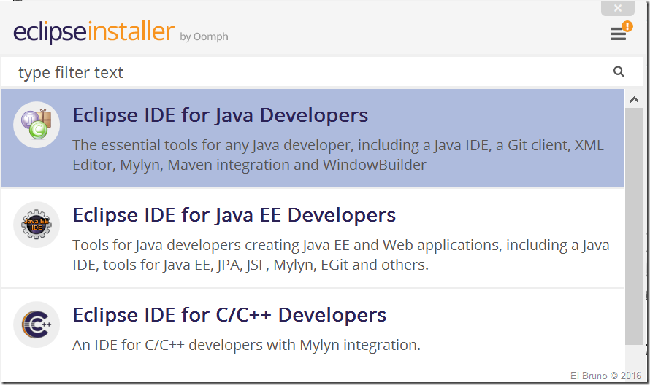Click the C/C++ package icon
The image size is (650, 385).
pyautogui.click(x=37, y=324)
